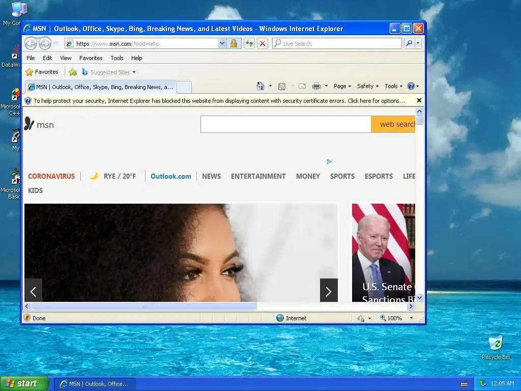Click the Home page icon
The height and width of the screenshot is (391, 521).
(x=260, y=86)
